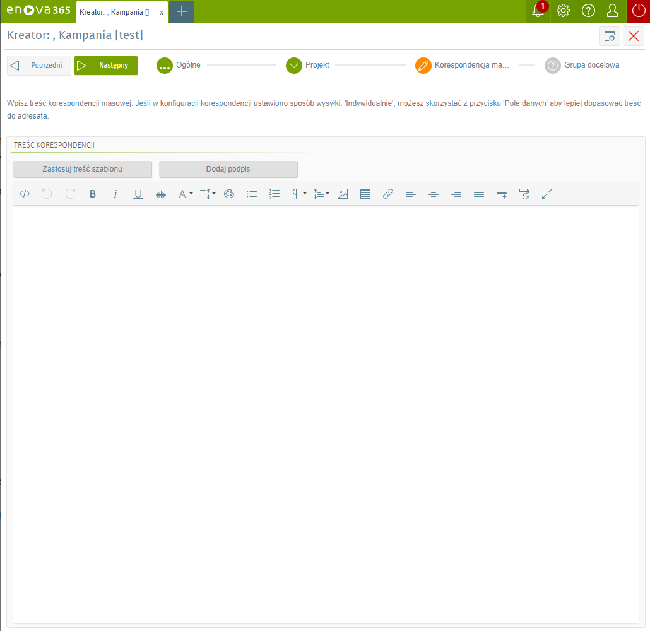Viewport: 650px width, 631px height.
Task: Insert a table into the editor
Action: tap(365, 194)
